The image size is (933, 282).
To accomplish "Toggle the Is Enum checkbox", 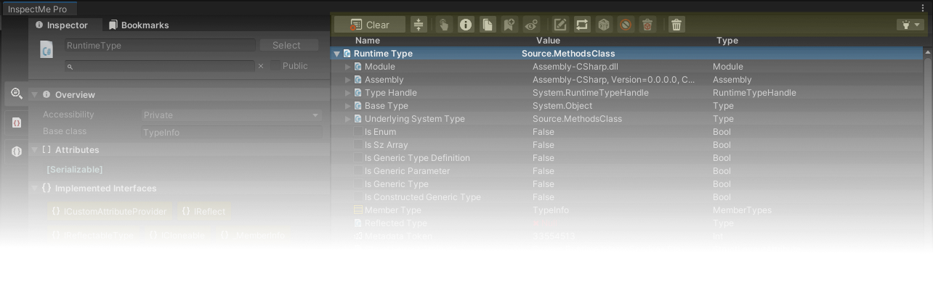I will point(358,132).
